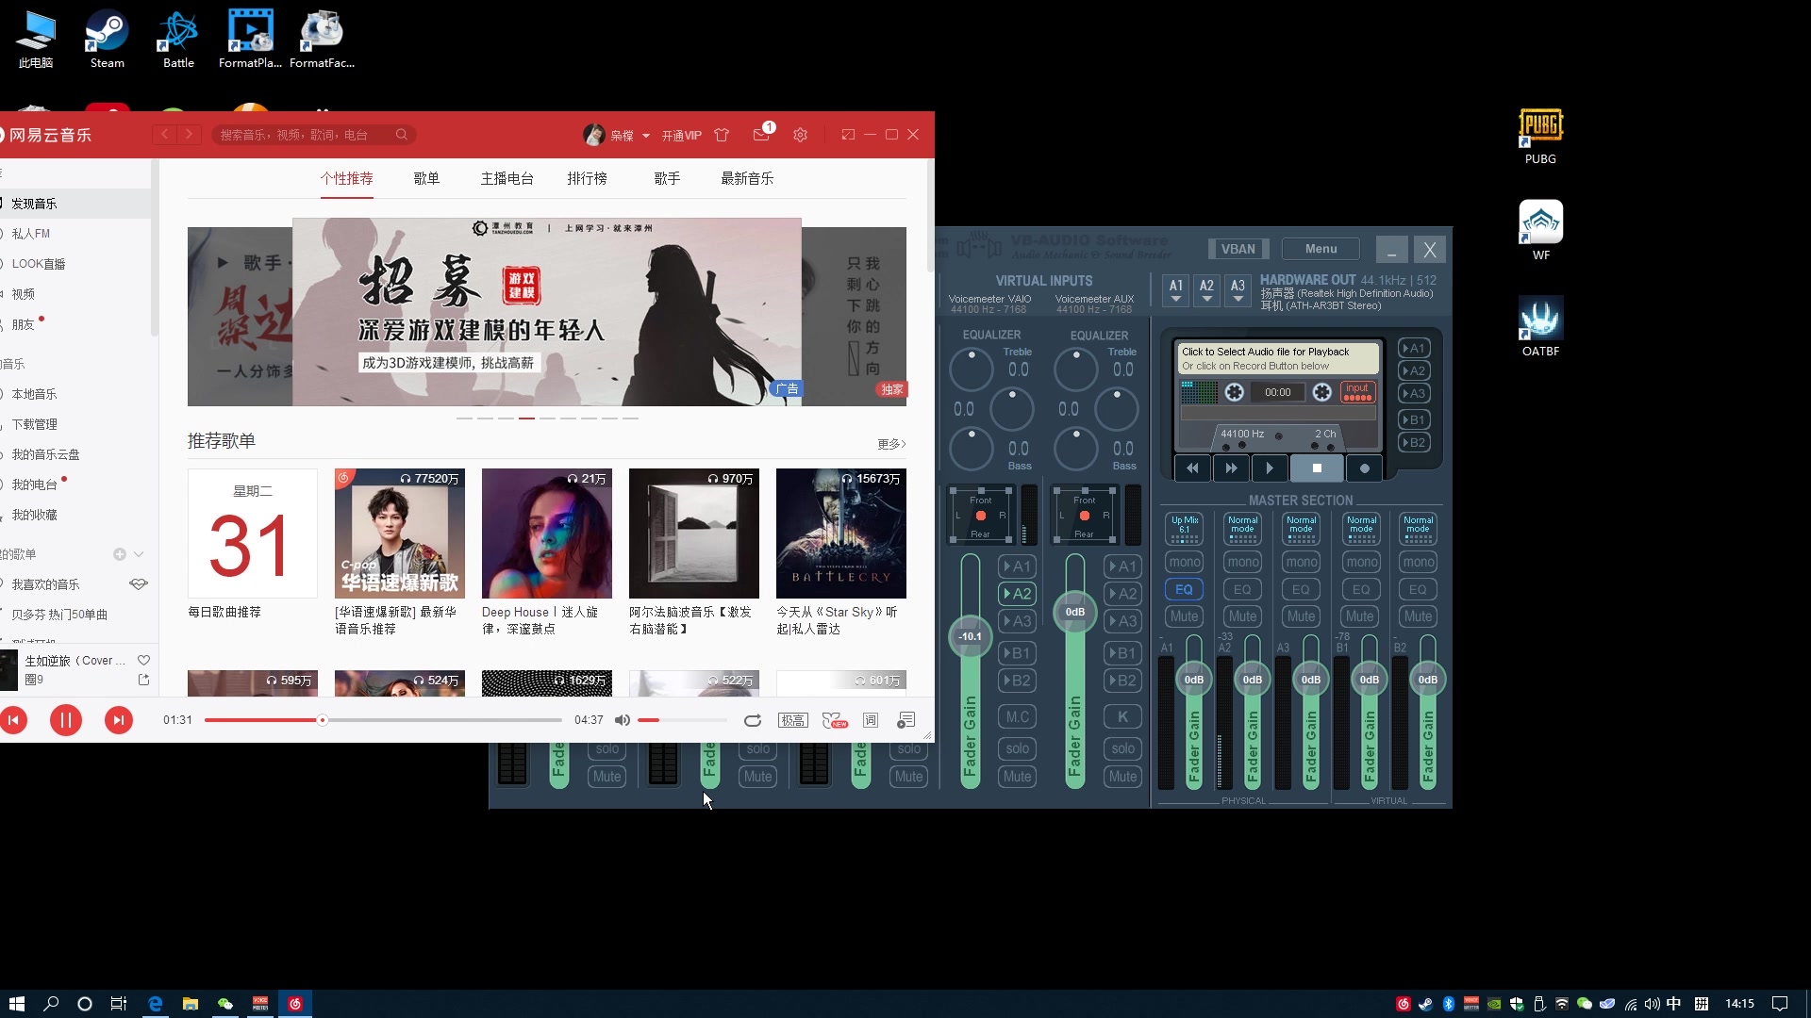Click the NetEase volume slider
Screen dimensions: 1811x1018
click(x=682, y=720)
